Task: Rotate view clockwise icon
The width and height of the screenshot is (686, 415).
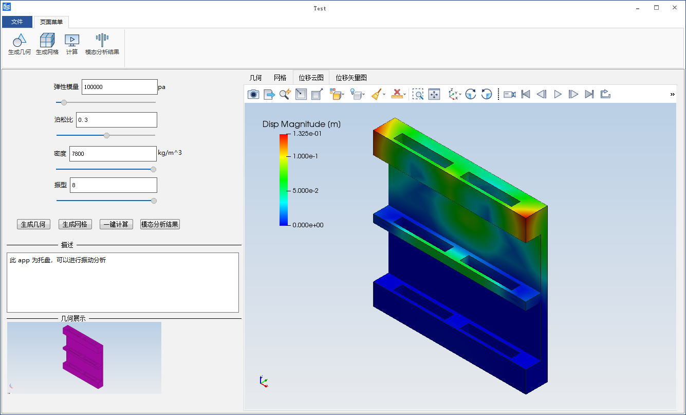Action: 471,94
